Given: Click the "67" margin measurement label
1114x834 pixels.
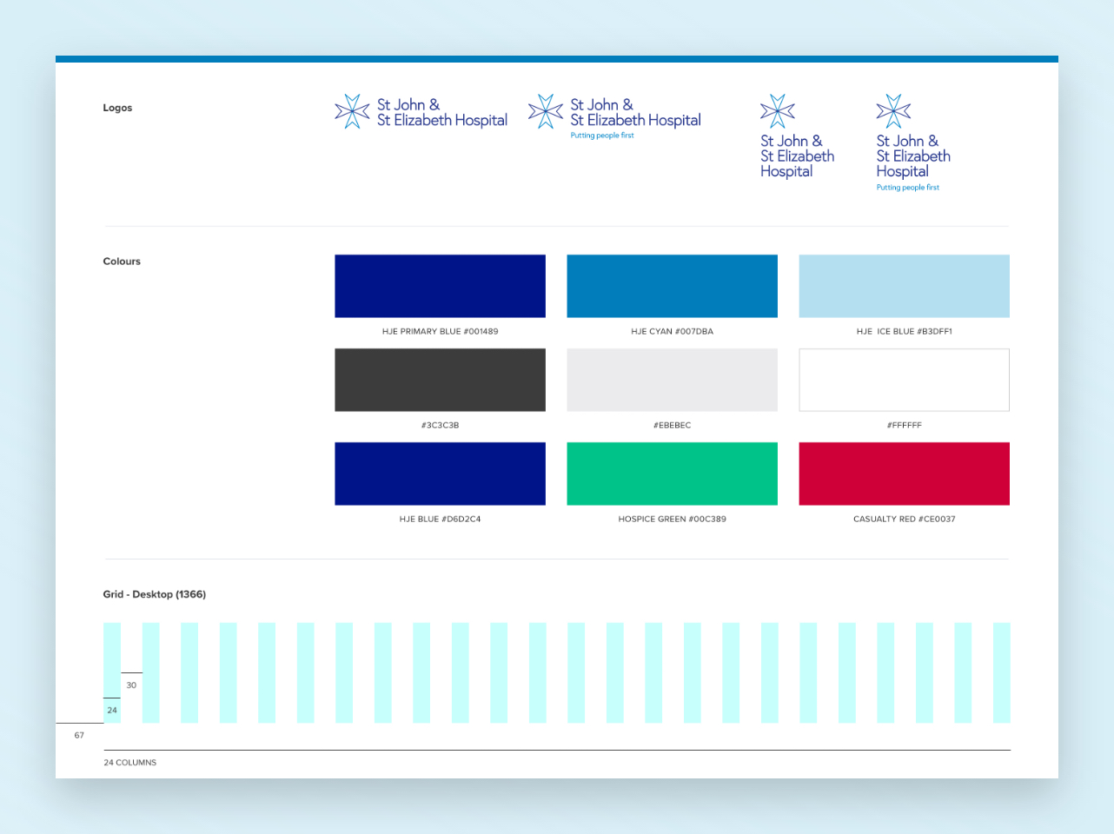Looking at the screenshot, I should pyautogui.click(x=79, y=736).
